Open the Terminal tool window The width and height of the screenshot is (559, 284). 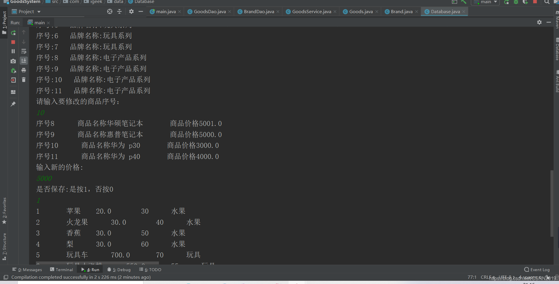pyautogui.click(x=61, y=270)
